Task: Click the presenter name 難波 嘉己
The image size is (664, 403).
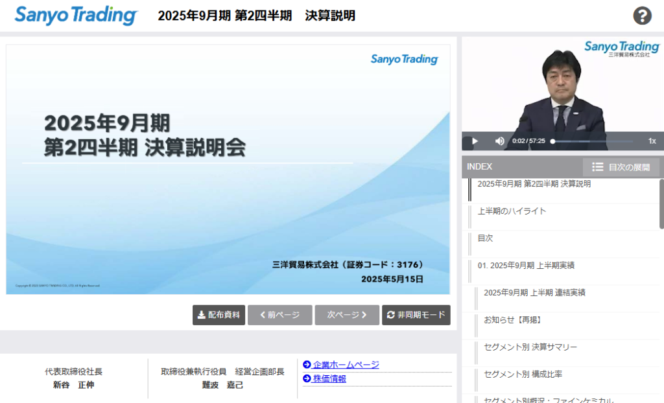Action: [x=222, y=385]
